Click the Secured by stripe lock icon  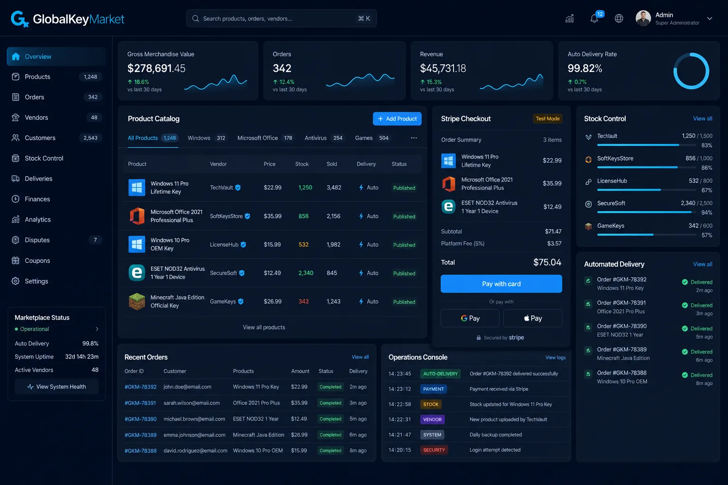[x=479, y=338]
